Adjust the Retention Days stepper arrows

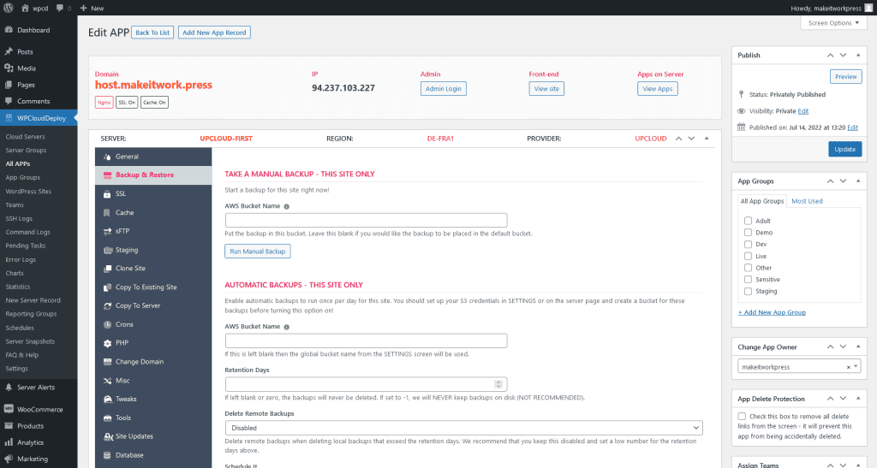pyautogui.click(x=498, y=384)
